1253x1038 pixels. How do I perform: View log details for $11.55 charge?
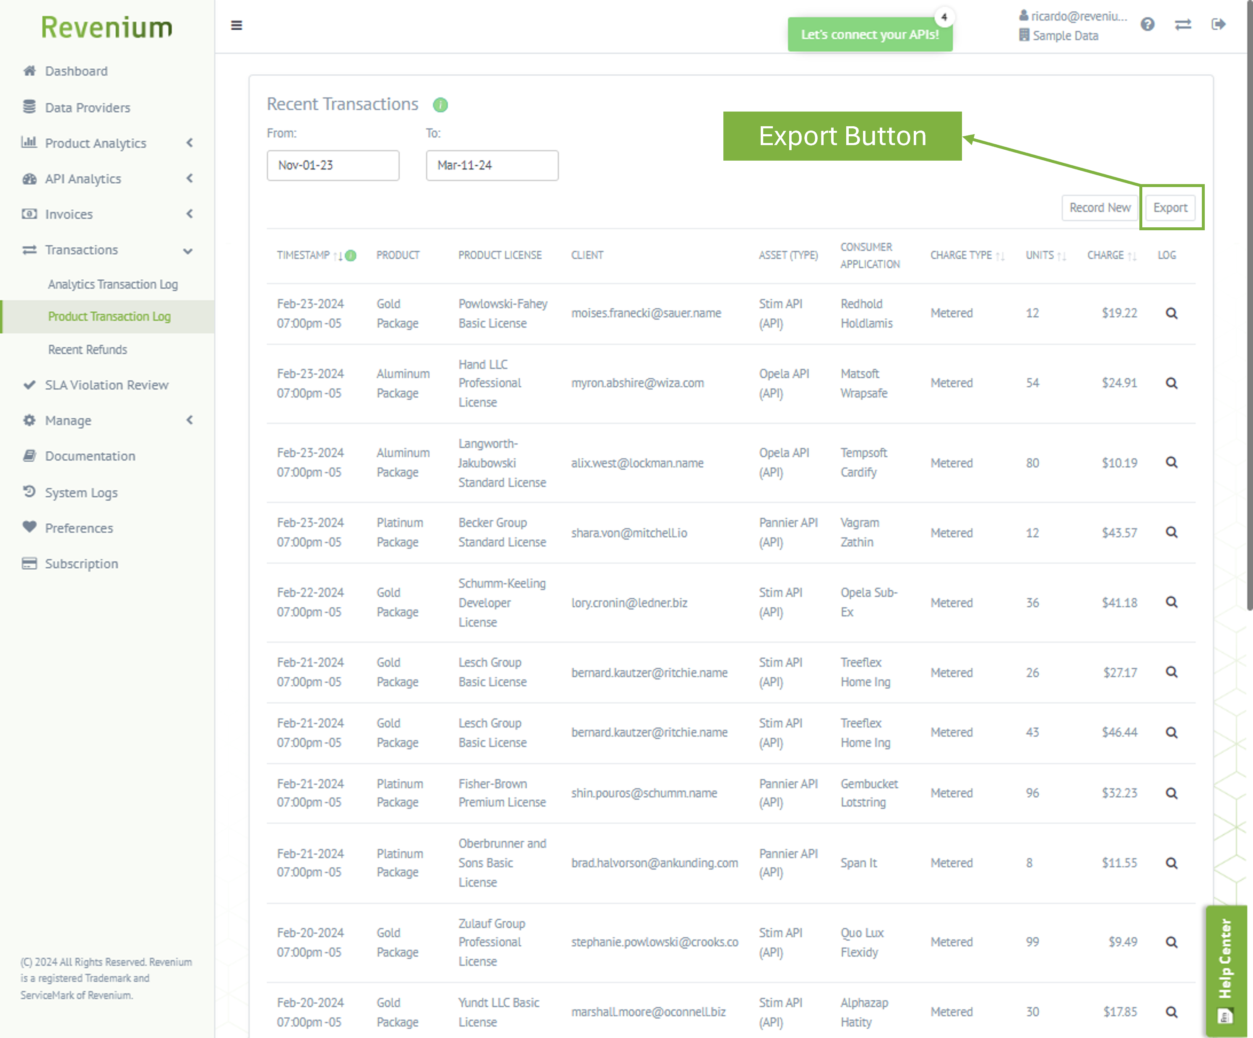pyautogui.click(x=1171, y=863)
